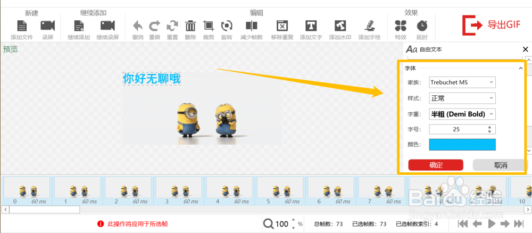This screenshot has height=233, width=532.
Task: Go to the previous frame
Action: pos(478,224)
